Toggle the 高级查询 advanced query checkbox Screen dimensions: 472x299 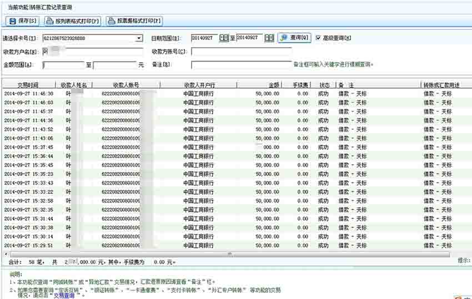[x=318, y=38]
